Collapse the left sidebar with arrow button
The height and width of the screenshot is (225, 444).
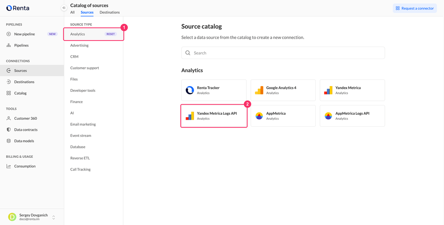[x=64, y=8]
